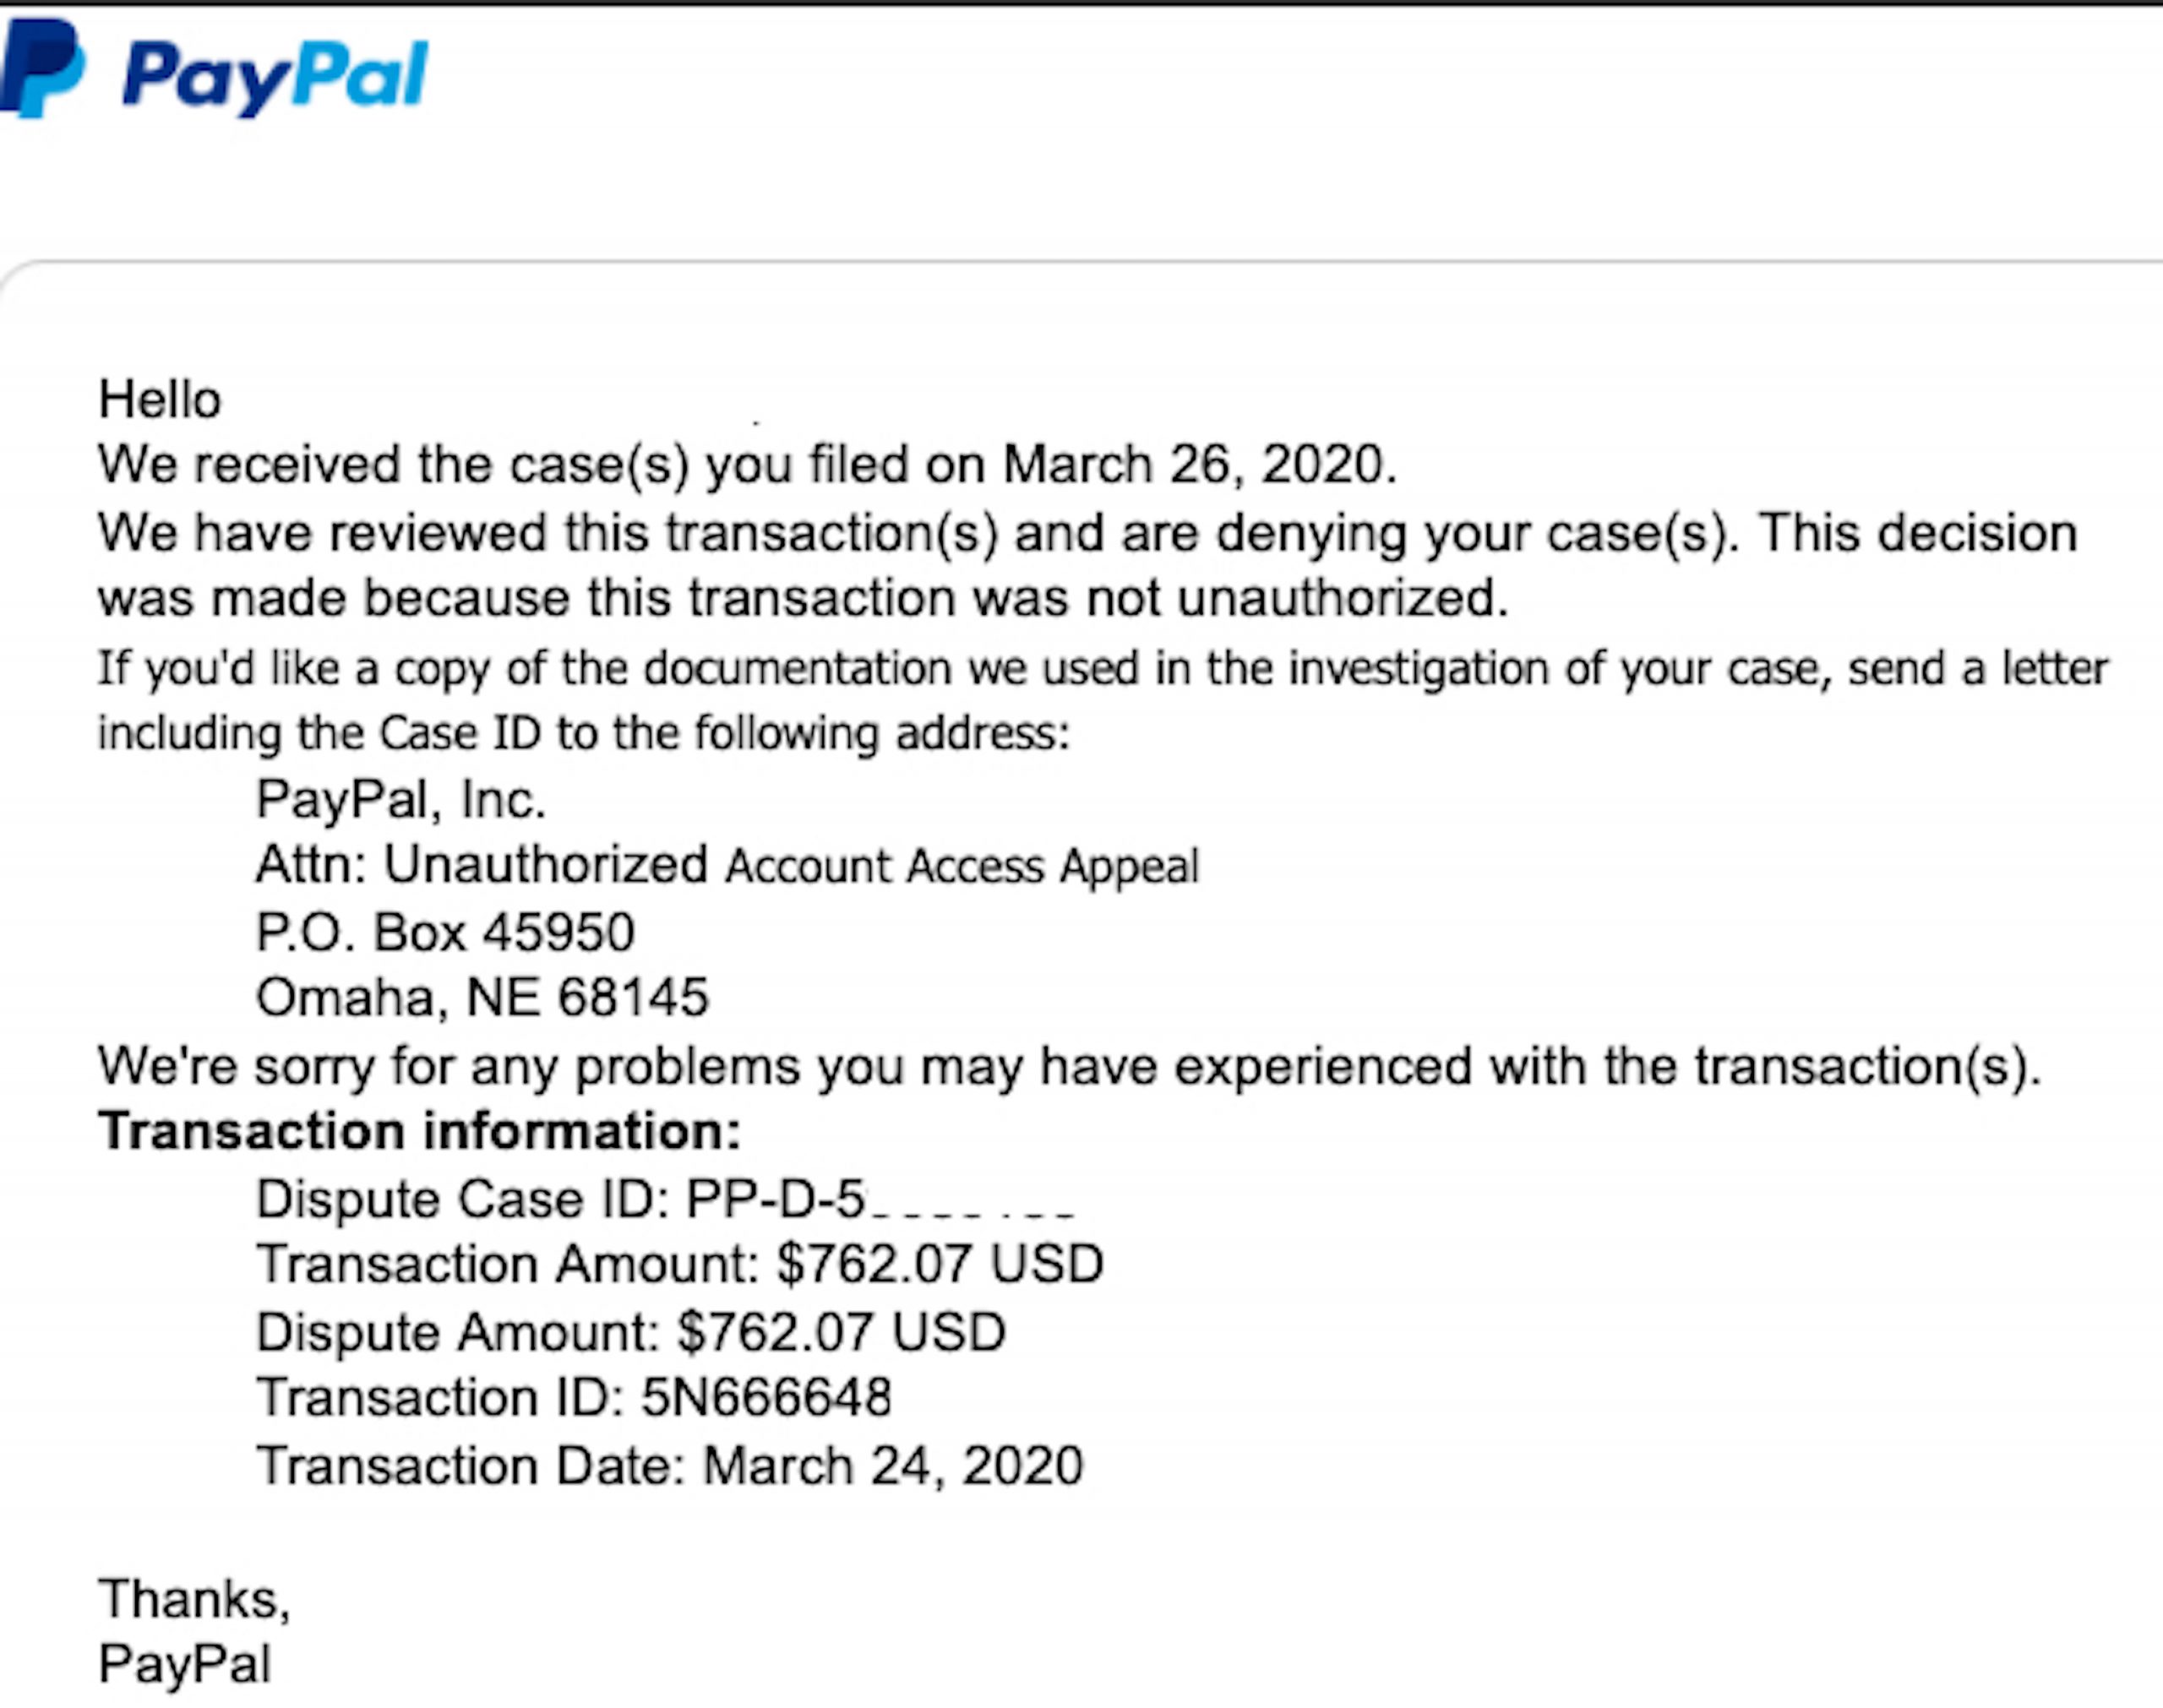Click 'Attn: Unauthorized Account Access Appeal' line
This screenshot has width=2163, height=1708.
tap(727, 865)
